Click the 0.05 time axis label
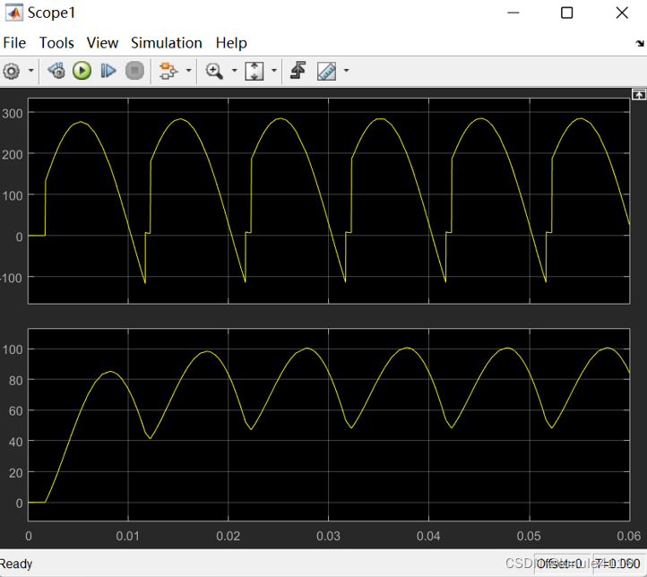 (x=529, y=536)
